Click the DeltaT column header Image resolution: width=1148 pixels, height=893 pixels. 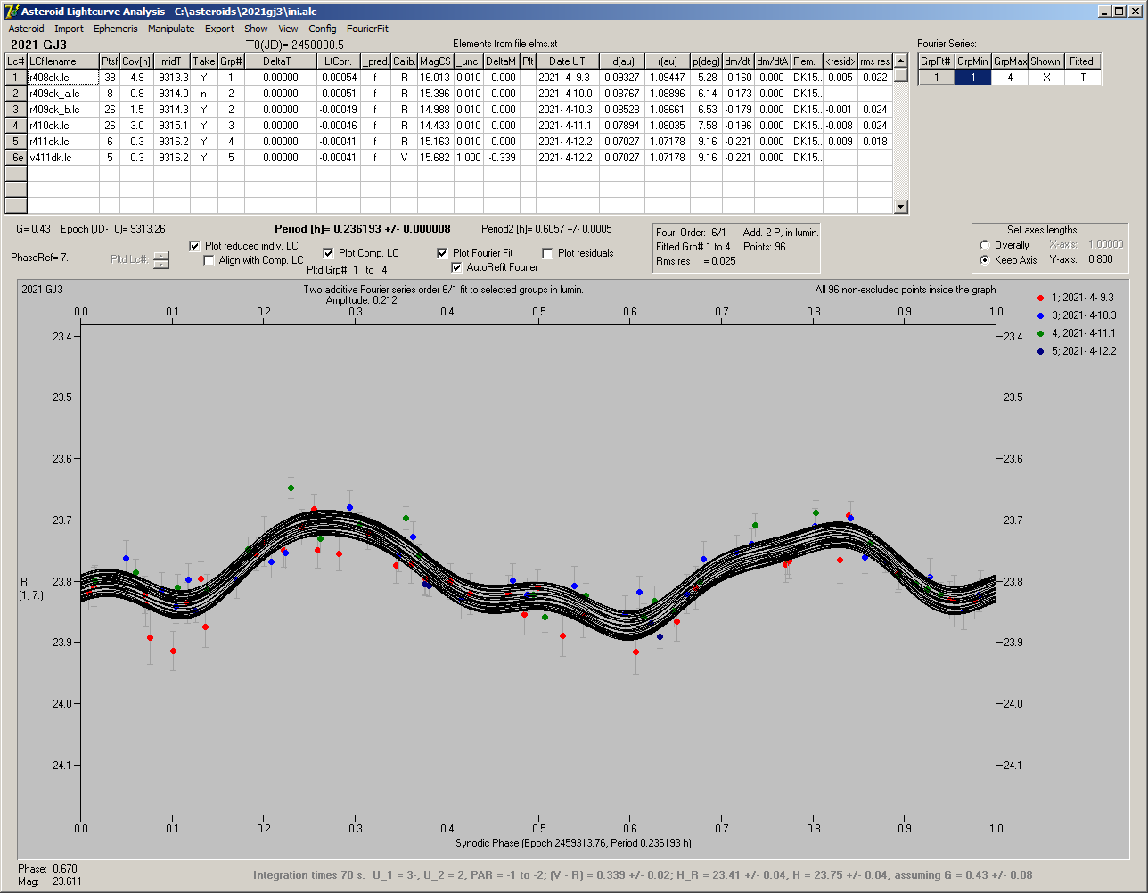280,61
